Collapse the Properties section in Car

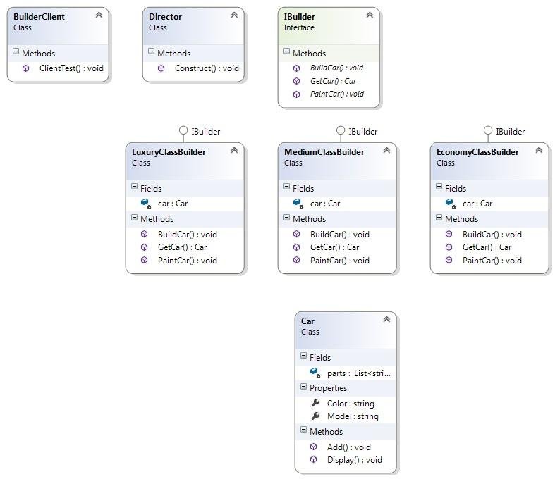(x=303, y=387)
